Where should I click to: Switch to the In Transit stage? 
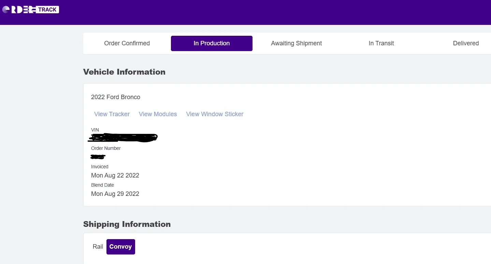tap(381, 43)
